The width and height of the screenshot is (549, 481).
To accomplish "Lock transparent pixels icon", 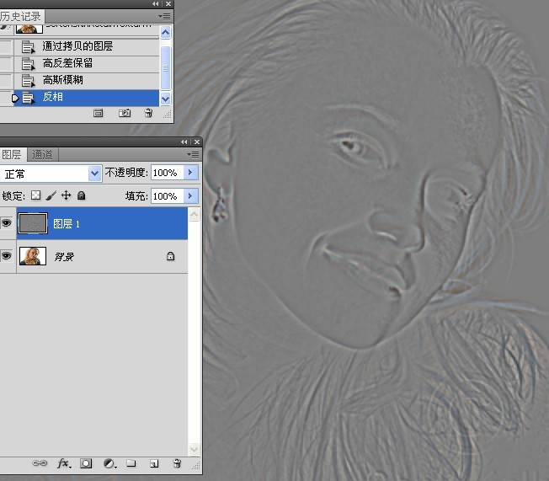I will click(35, 195).
